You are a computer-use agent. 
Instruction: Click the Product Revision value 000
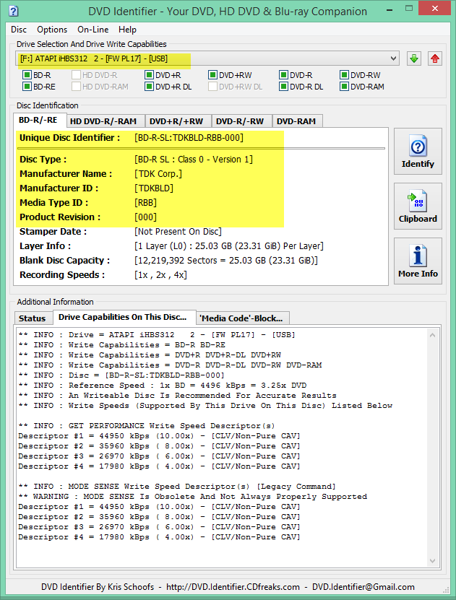click(x=145, y=217)
